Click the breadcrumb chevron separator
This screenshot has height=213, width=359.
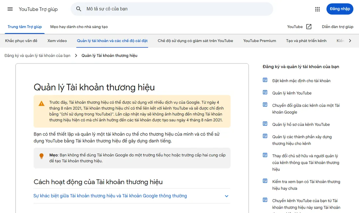[76, 55]
